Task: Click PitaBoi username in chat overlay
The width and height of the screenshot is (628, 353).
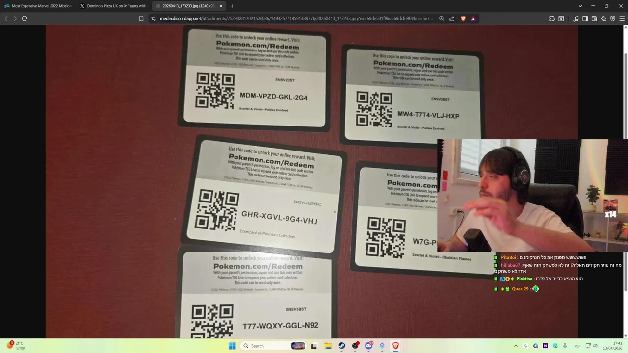Action: [x=508, y=257]
